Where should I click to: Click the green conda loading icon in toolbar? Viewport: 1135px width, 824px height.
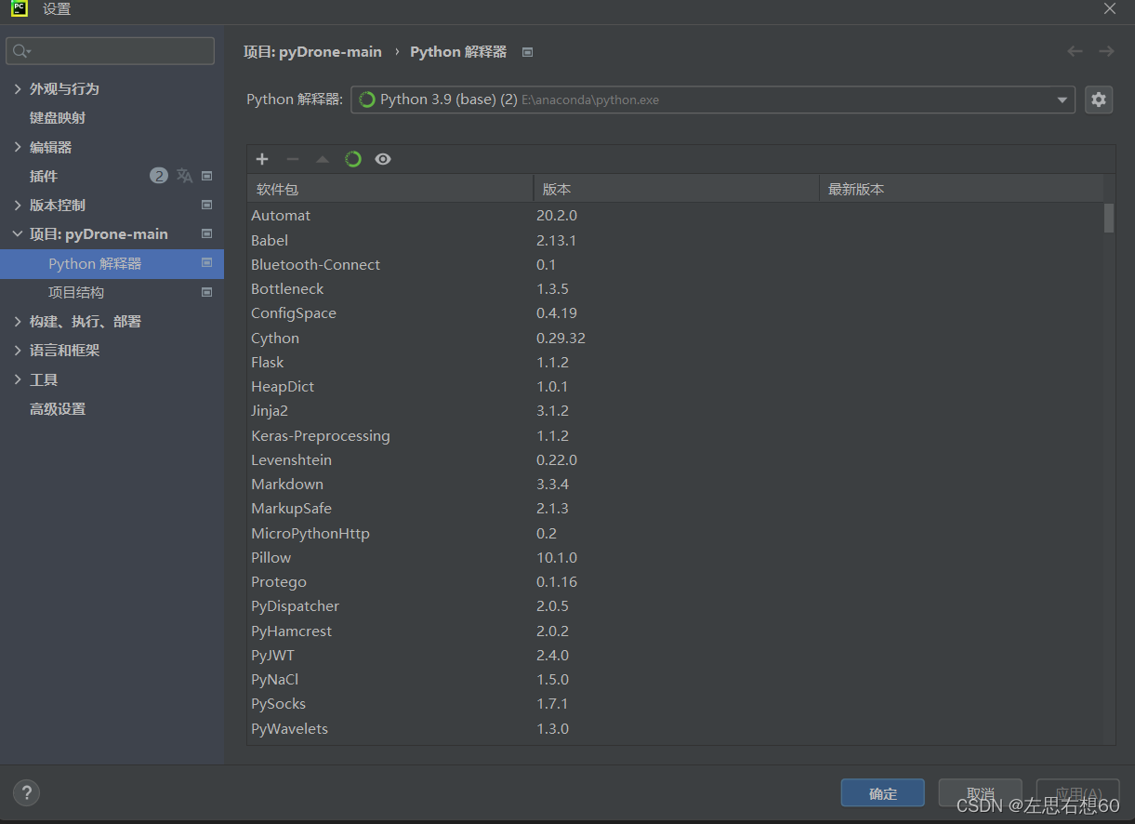pyautogui.click(x=352, y=159)
